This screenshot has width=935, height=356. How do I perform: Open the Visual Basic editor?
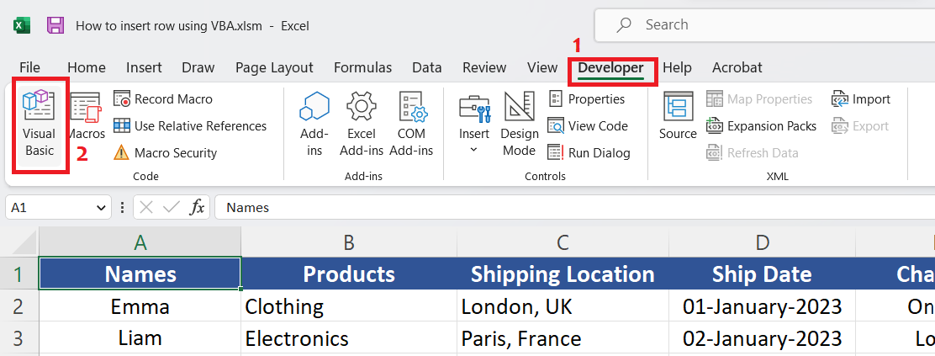point(39,125)
